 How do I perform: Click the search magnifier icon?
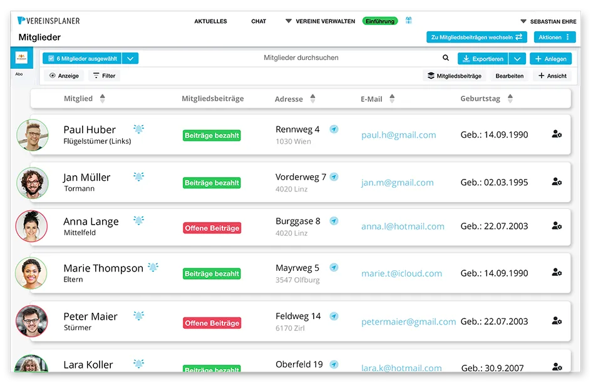tap(446, 58)
